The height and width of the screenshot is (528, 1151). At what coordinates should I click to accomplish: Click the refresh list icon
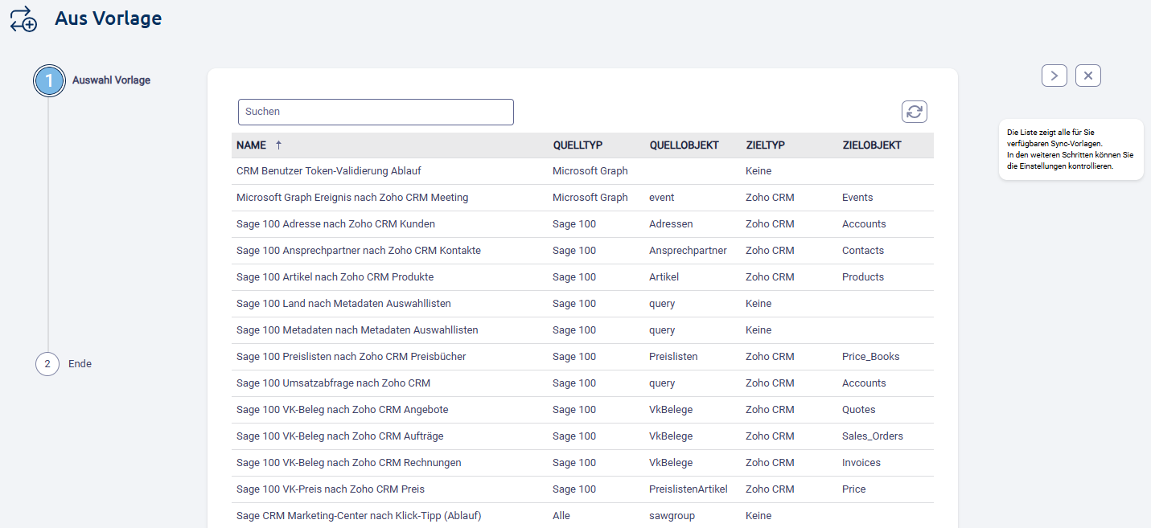coord(914,112)
